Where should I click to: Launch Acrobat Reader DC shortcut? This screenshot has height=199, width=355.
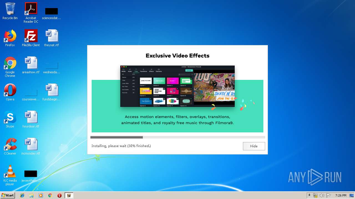click(x=31, y=13)
